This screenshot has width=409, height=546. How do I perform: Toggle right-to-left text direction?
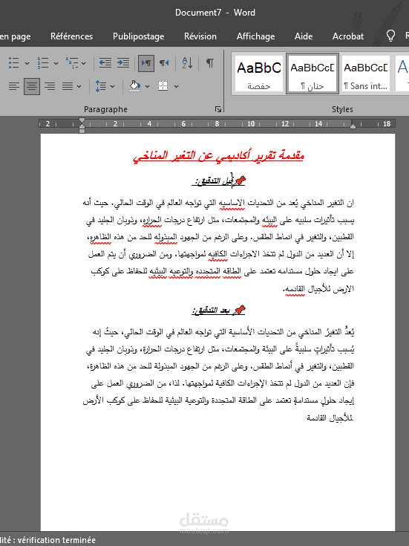tap(164, 63)
